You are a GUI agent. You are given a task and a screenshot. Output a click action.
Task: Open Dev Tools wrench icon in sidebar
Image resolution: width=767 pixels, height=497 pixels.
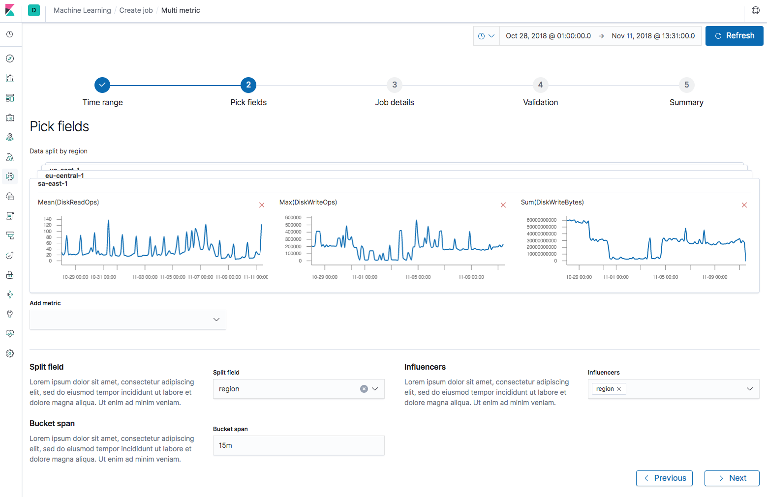tap(10, 314)
